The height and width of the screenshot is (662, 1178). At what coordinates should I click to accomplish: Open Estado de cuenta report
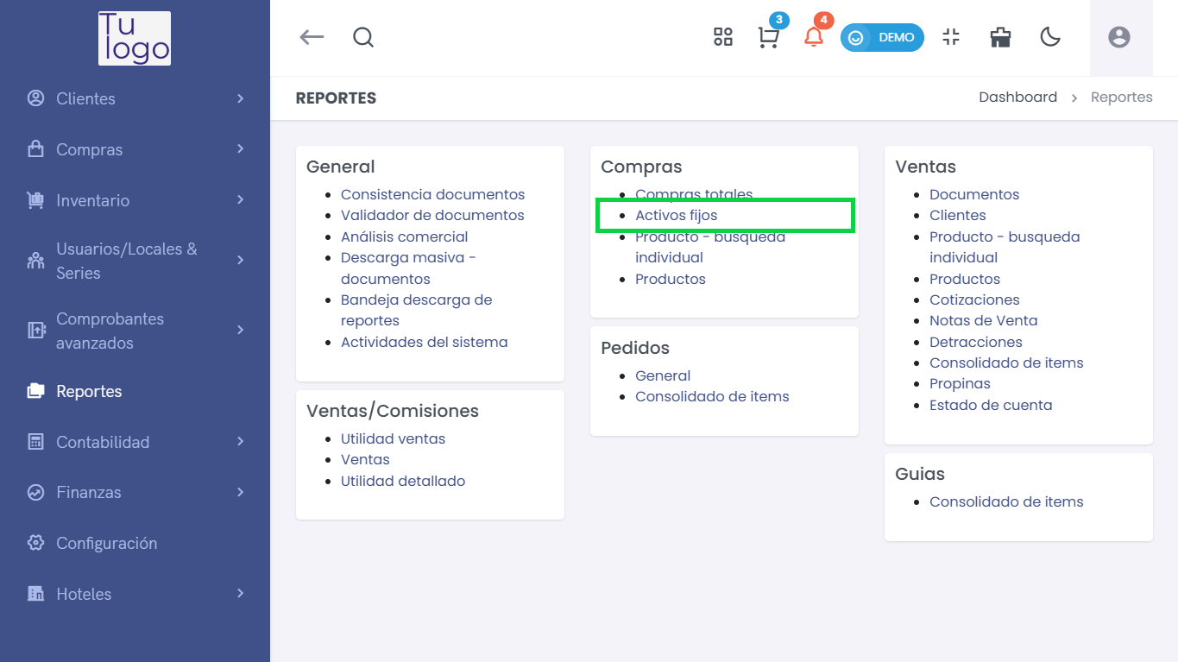click(991, 405)
